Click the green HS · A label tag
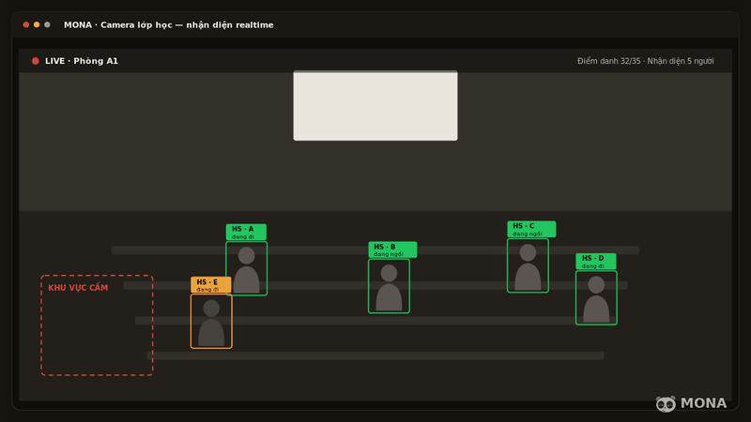Viewport: 751px width, 422px height. [246, 232]
